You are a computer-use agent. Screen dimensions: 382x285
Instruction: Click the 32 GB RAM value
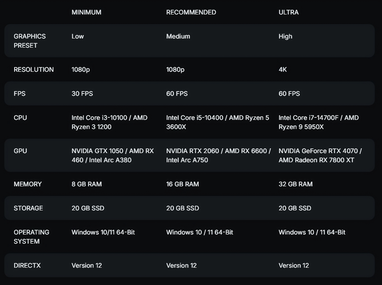(295, 184)
